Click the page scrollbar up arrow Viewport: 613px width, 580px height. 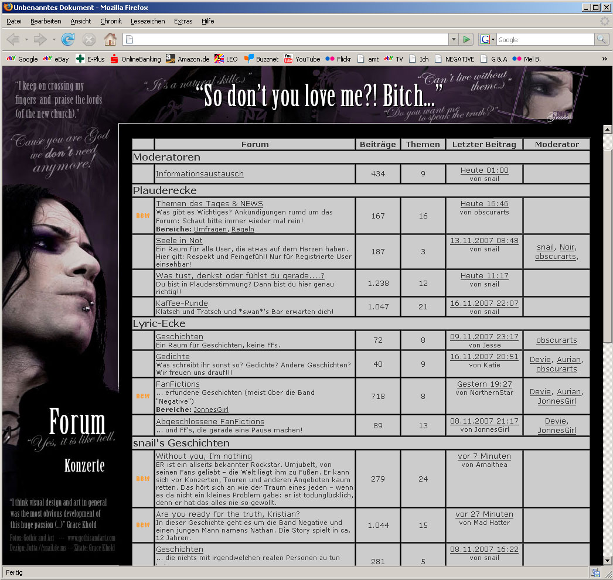pos(607,129)
